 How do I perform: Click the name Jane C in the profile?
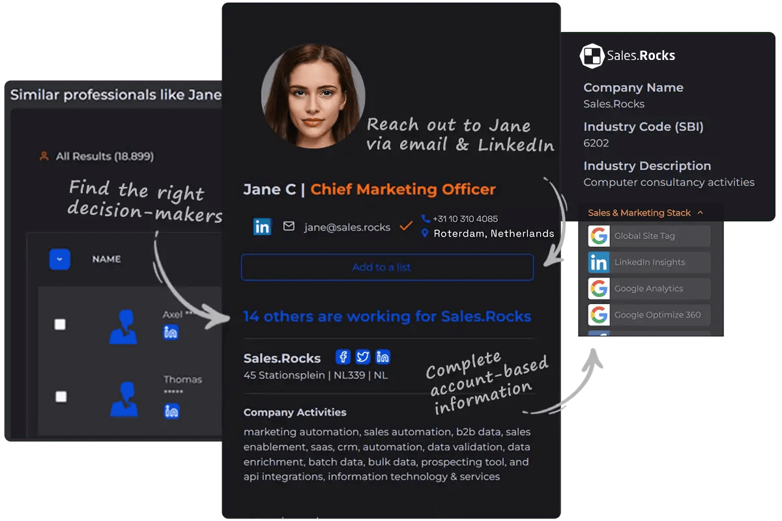coord(270,190)
